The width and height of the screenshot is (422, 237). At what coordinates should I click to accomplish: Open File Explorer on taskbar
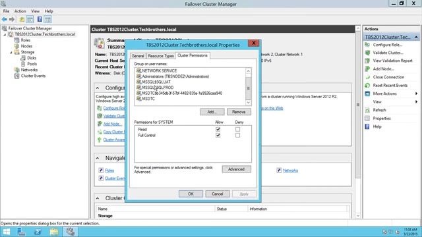point(54,232)
